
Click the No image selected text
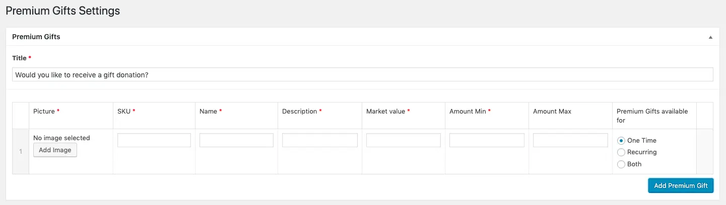[61, 138]
